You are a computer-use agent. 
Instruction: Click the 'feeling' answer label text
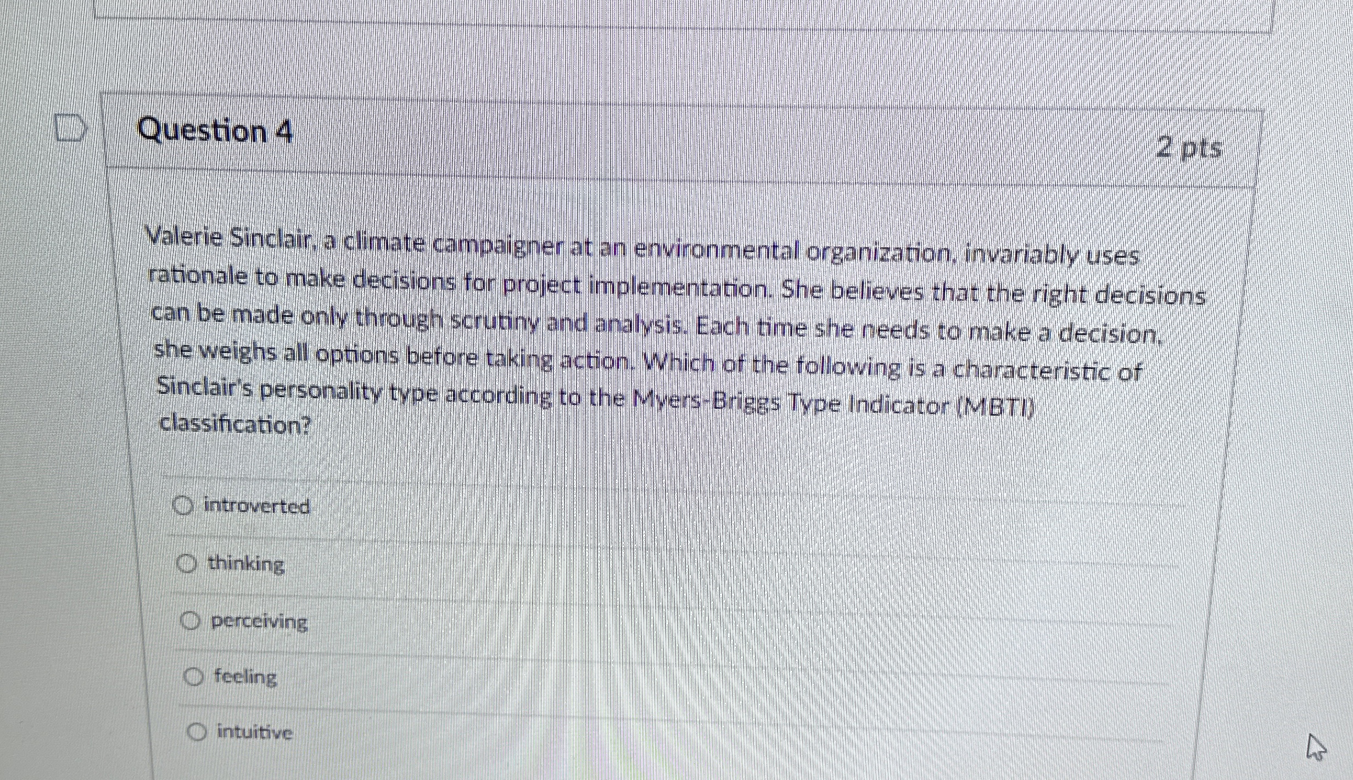click(245, 677)
